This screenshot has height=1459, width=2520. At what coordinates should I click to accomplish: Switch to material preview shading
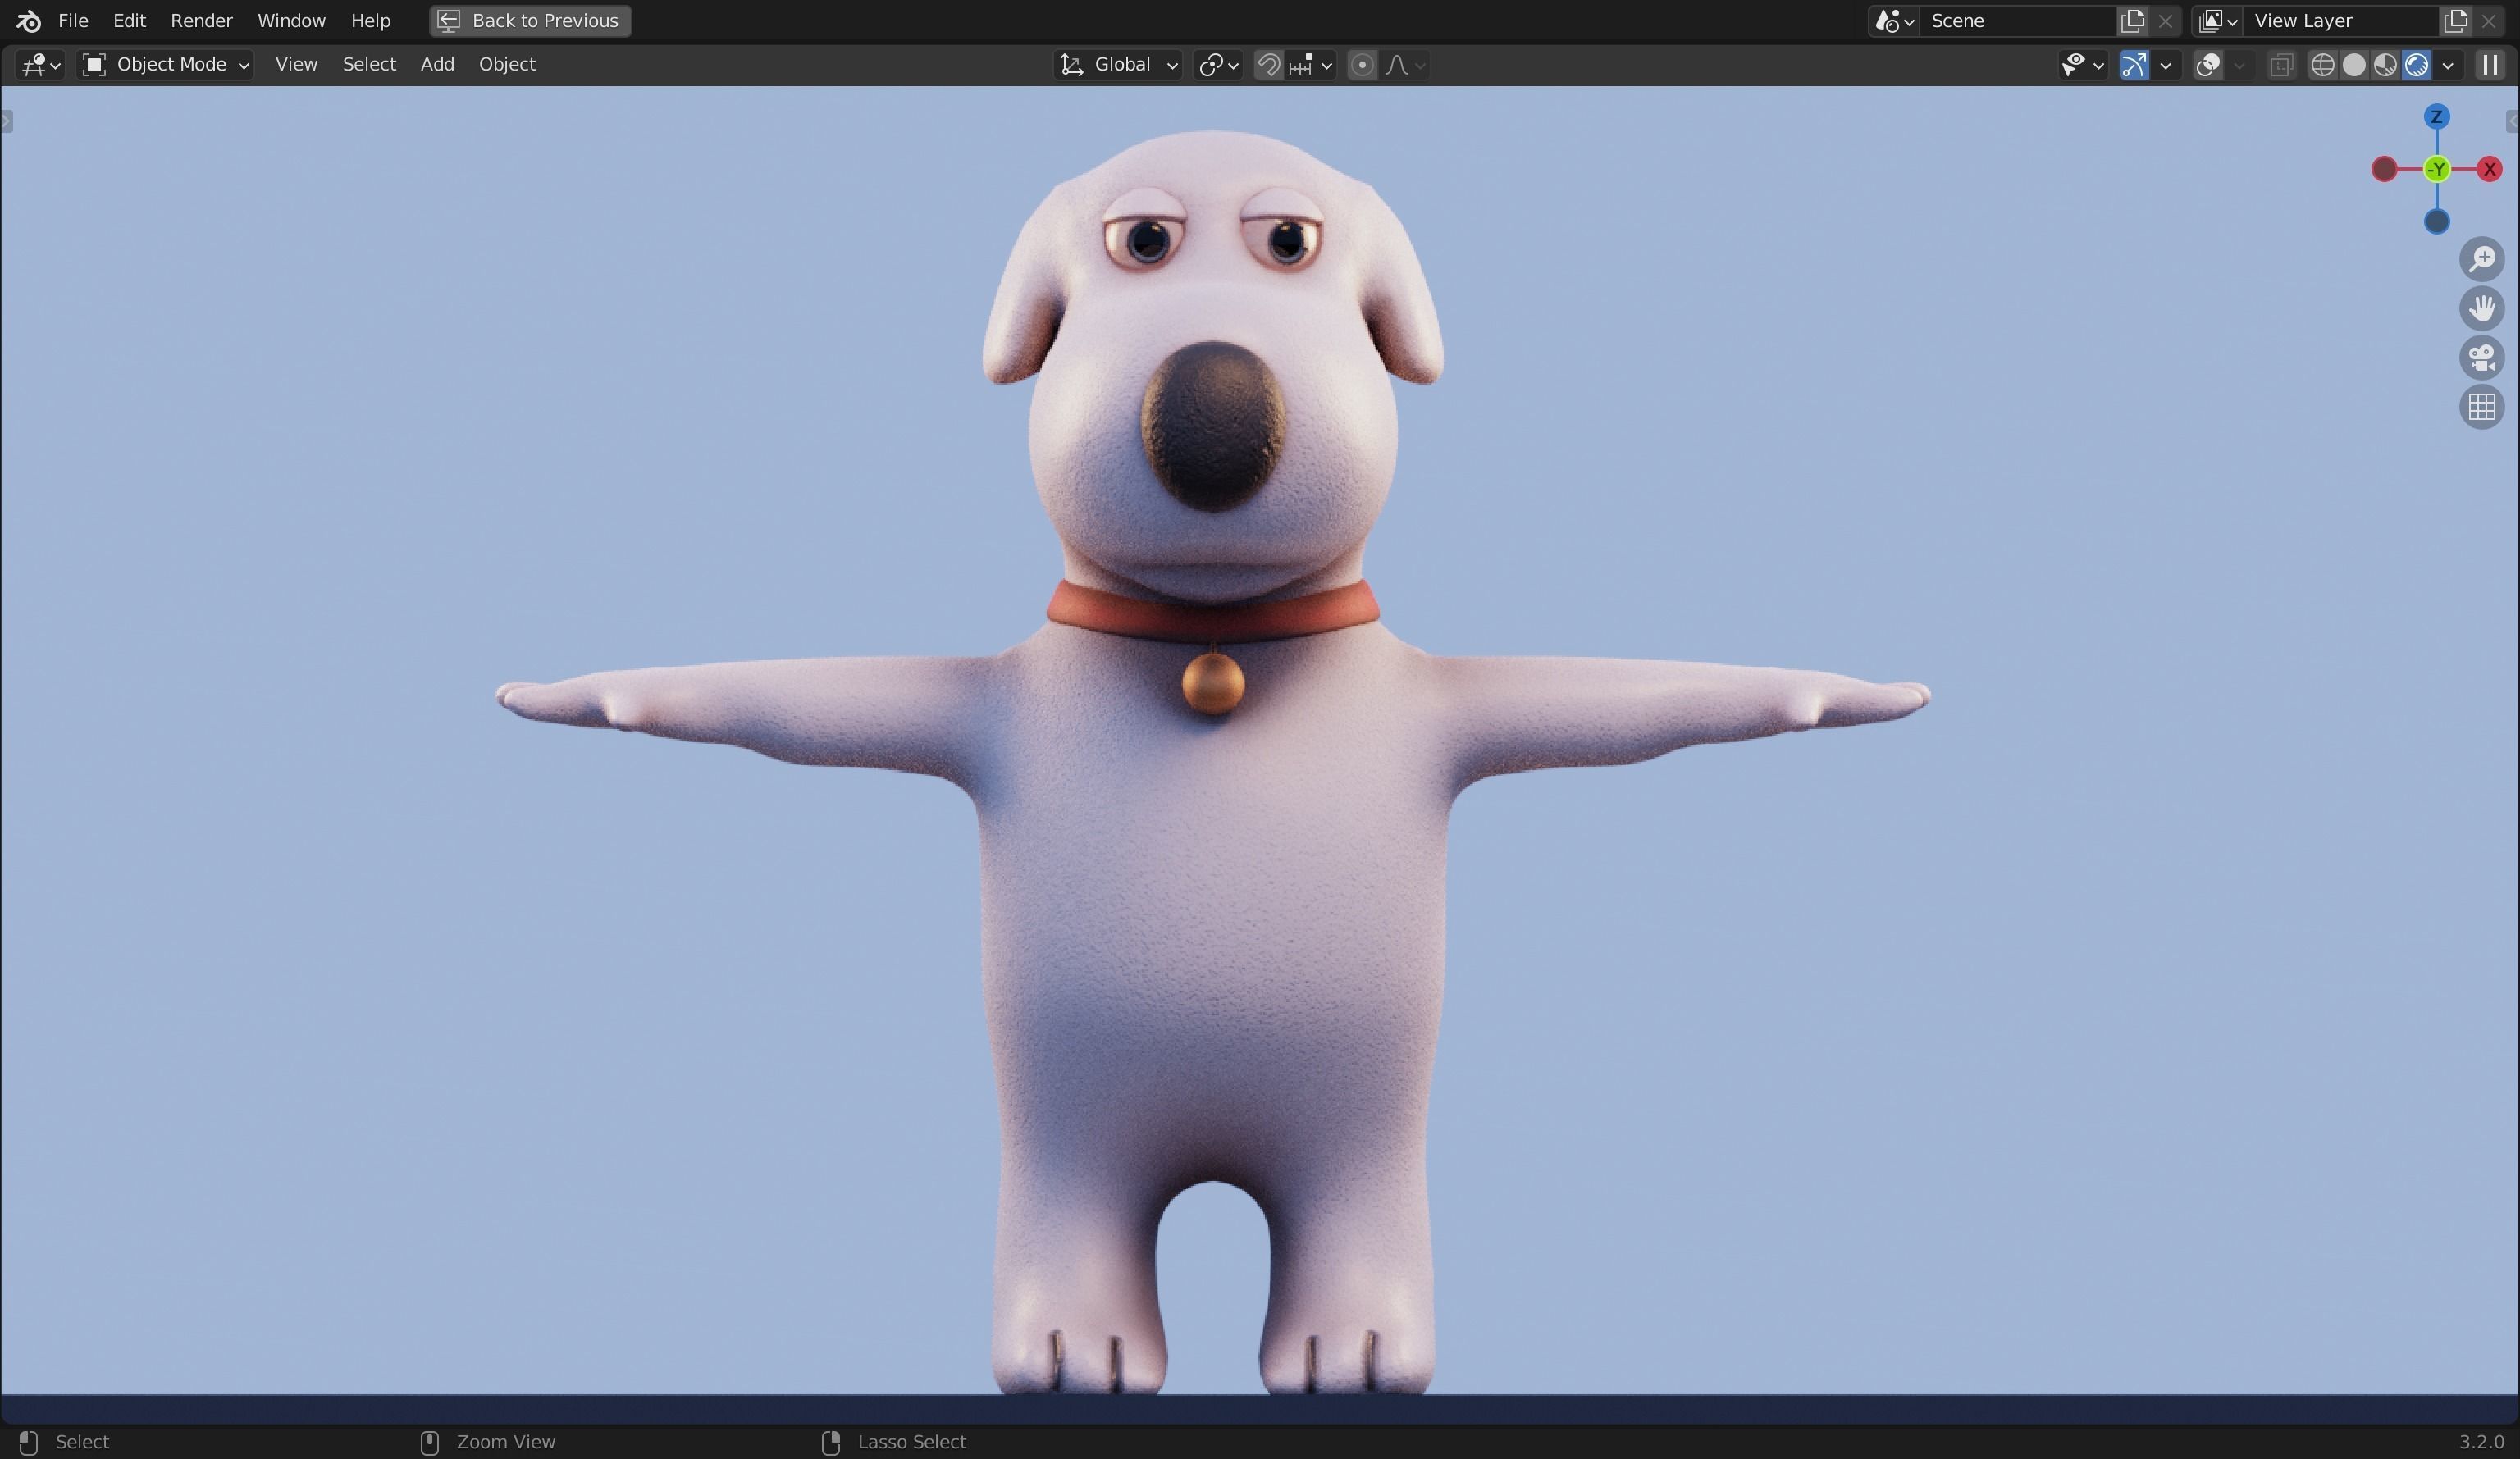(2385, 65)
